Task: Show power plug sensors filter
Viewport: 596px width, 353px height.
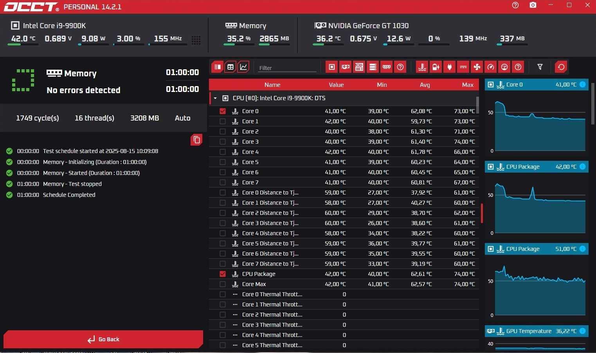Action: pyautogui.click(x=450, y=67)
